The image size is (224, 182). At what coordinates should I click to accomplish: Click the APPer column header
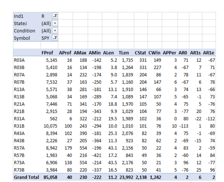tap(169, 53)
